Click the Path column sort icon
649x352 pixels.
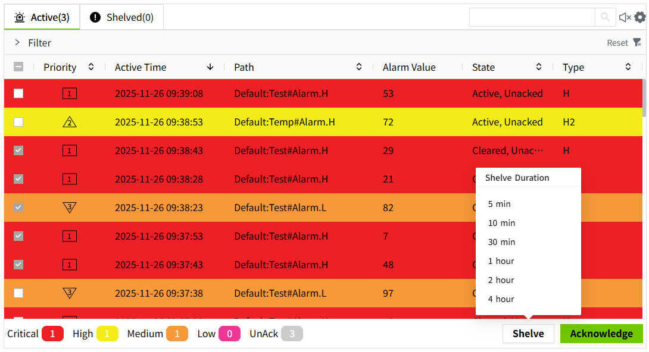click(x=359, y=67)
